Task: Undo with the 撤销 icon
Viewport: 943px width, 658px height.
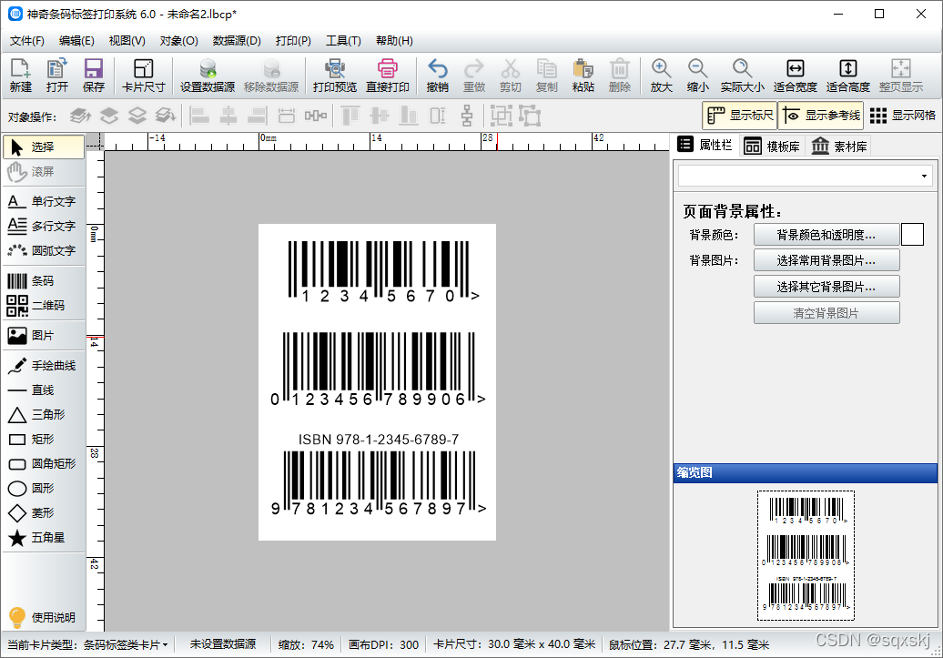Action: (x=437, y=76)
